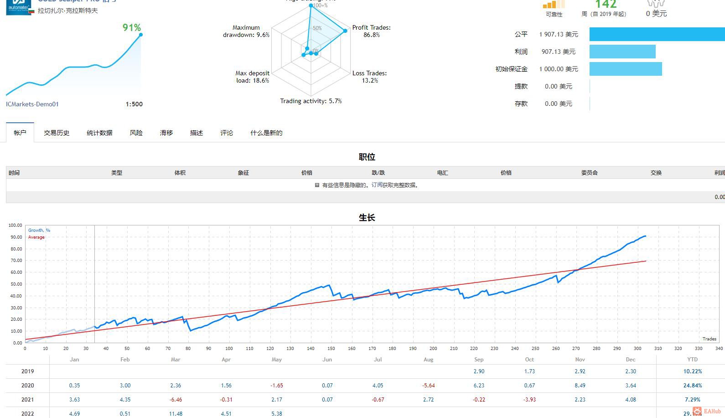Screen dimensions: 725x418
Task: Click the Jan month column header
Action: pyautogui.click(x=74, y=360)
